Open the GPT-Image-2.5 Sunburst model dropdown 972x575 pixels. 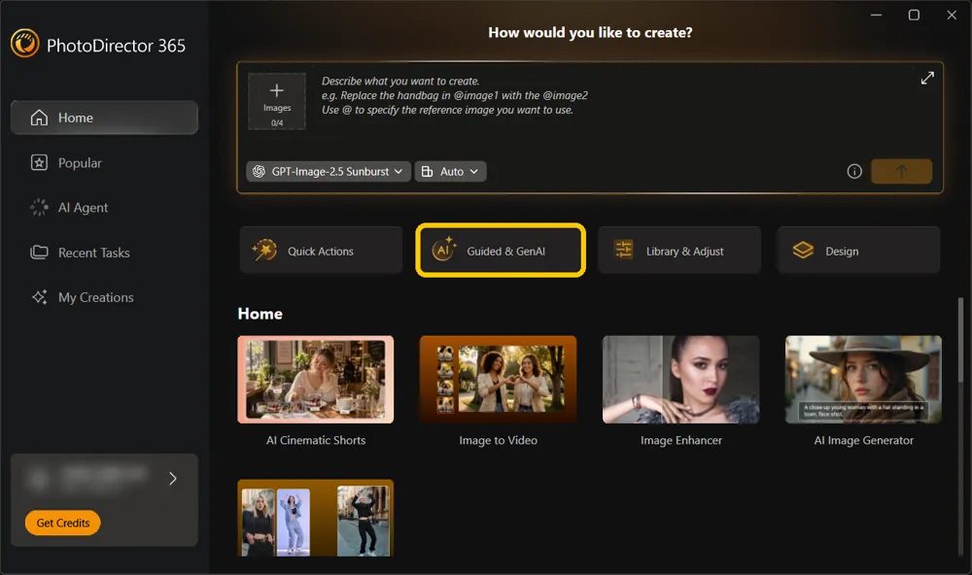(x=329, y=172)
